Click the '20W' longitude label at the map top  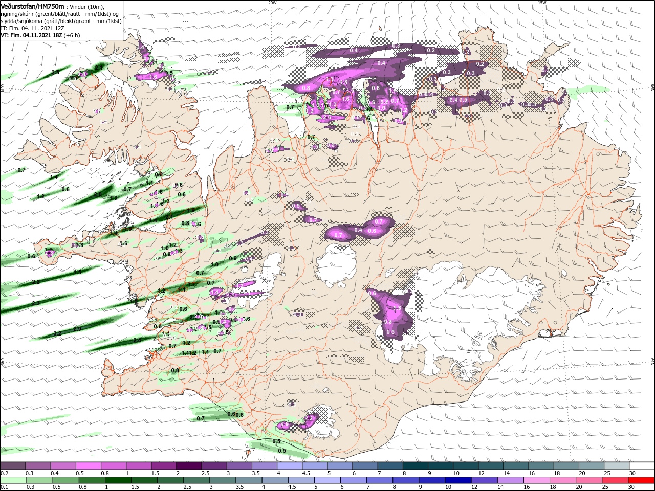tap(272, 2)
